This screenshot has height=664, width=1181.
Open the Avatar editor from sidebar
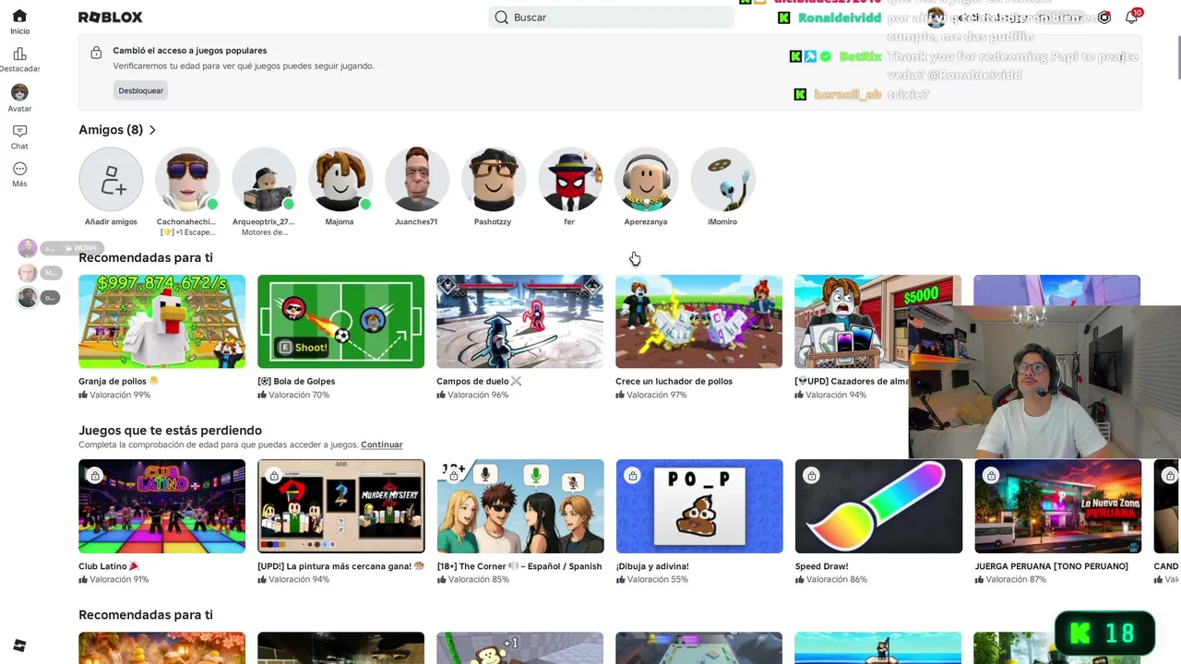click(x=19, y=98)
